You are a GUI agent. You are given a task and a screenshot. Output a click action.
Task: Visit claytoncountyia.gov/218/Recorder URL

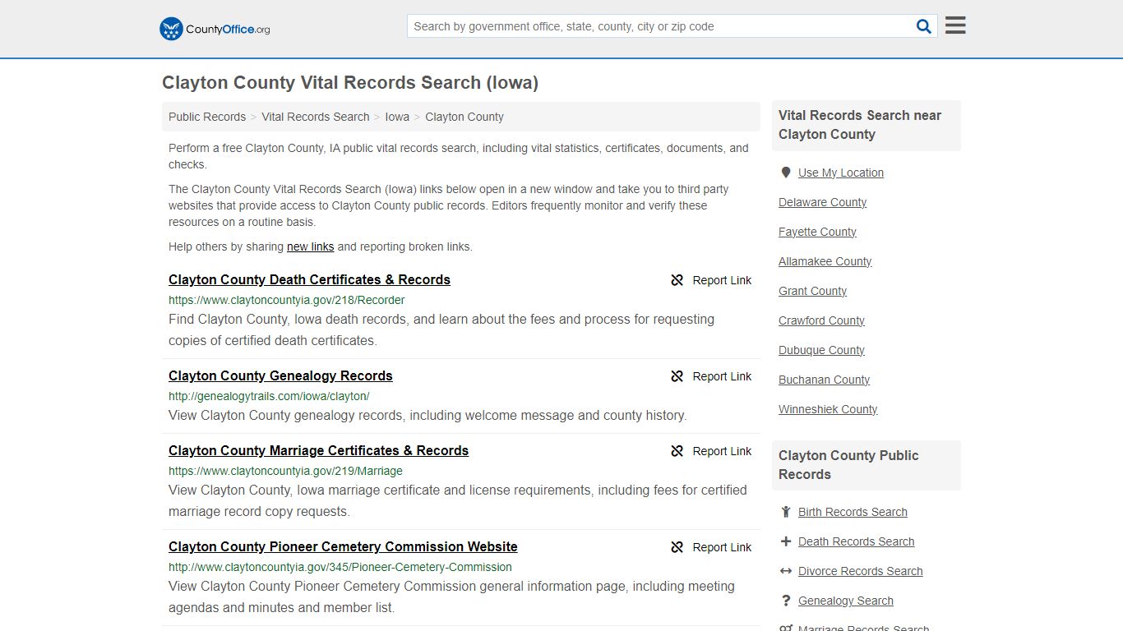coord(287,300)
